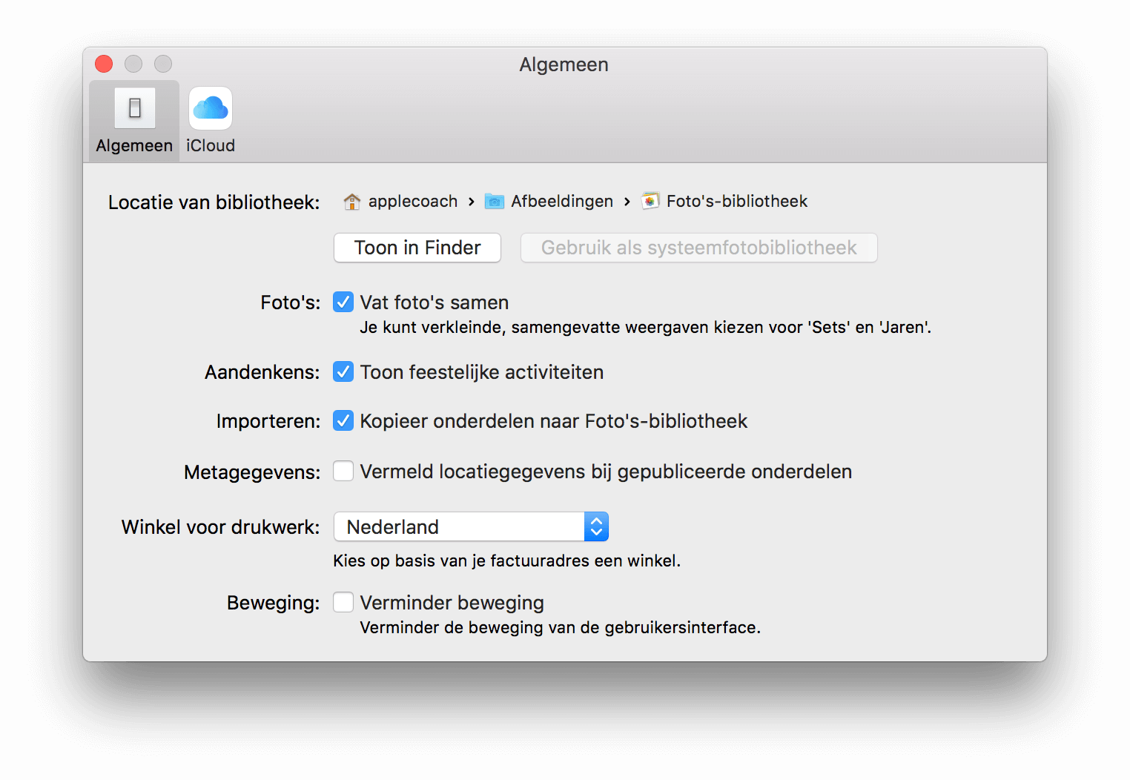Disable the Vat foto's samen checkbox
Viewport: 1130px width, 780px height.
coord(343,302)
